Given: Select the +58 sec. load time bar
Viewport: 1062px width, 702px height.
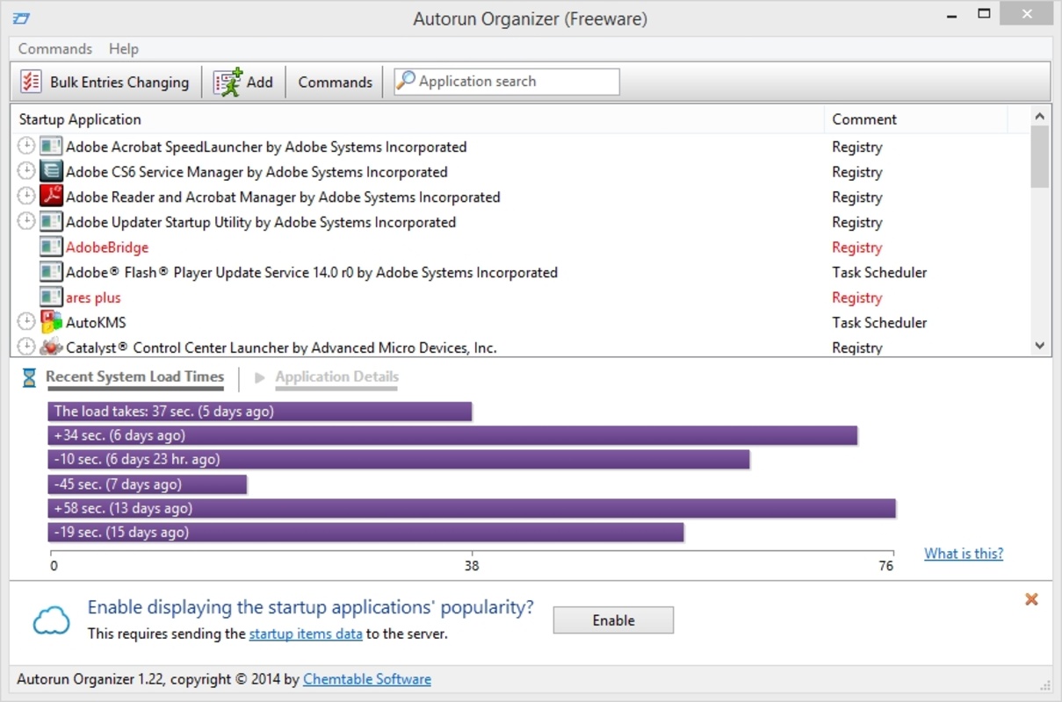Looking at the screenshot, I should [x=471, y=508].
